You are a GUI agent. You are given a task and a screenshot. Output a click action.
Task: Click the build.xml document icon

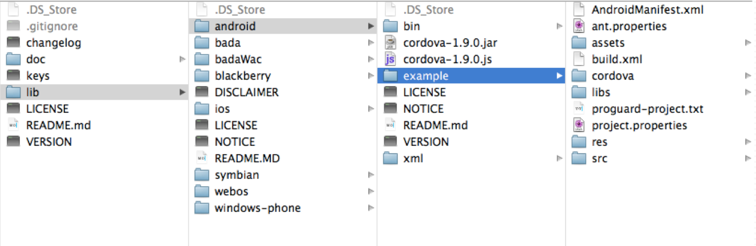(x=579, y=59)
